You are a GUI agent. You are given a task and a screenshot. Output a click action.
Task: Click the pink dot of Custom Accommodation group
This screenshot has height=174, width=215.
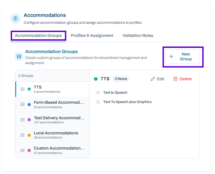coord(29,151)
